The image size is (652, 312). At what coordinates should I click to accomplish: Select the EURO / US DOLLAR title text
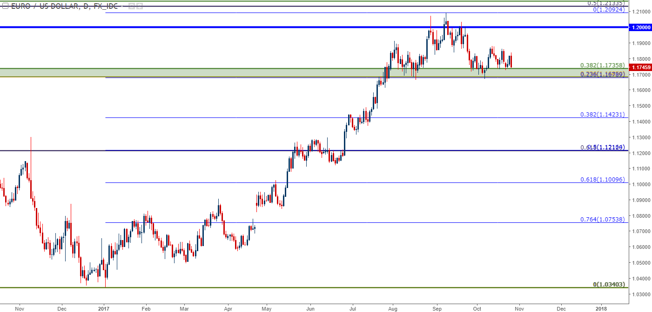tap(44, 6)
